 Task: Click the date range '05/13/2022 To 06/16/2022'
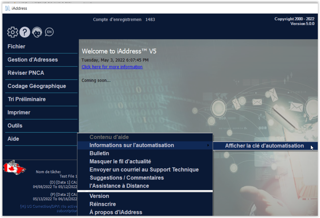(55, 199)
